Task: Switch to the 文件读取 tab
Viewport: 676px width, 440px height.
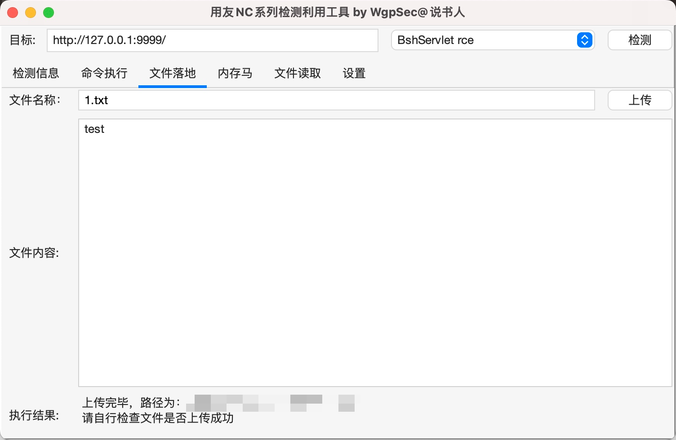Action: point(297,73)
